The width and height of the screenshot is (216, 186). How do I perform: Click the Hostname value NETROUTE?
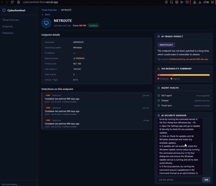pos(78,42)
